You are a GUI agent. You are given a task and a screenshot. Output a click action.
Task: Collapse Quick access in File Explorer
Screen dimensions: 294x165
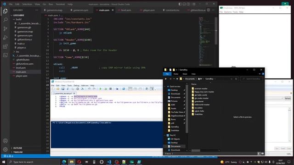(165, 87)
